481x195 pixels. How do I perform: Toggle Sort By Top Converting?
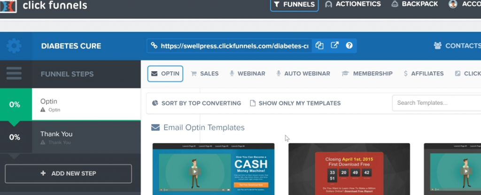coord(197,103)
